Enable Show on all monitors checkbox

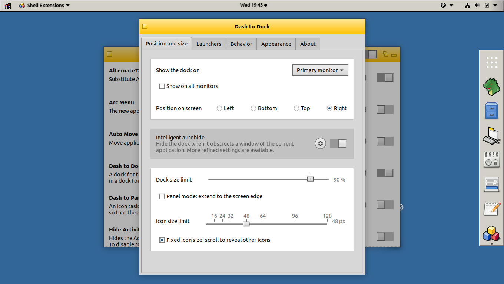[x=162, y=86]
